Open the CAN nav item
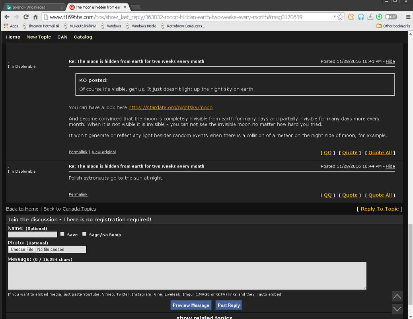413x319 pixels. (x=62, y=37)
